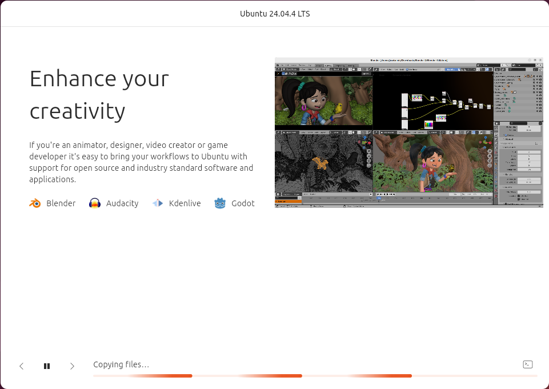This screenshot has width=549, height=389.
Task: Click the Ubuntu 24.04.4 LTS title
Action: tap(275, 14)
